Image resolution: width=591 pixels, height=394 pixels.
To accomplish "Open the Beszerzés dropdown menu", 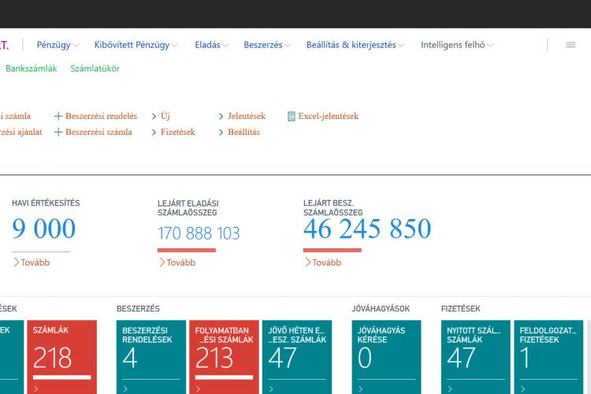I will [267, 45].
